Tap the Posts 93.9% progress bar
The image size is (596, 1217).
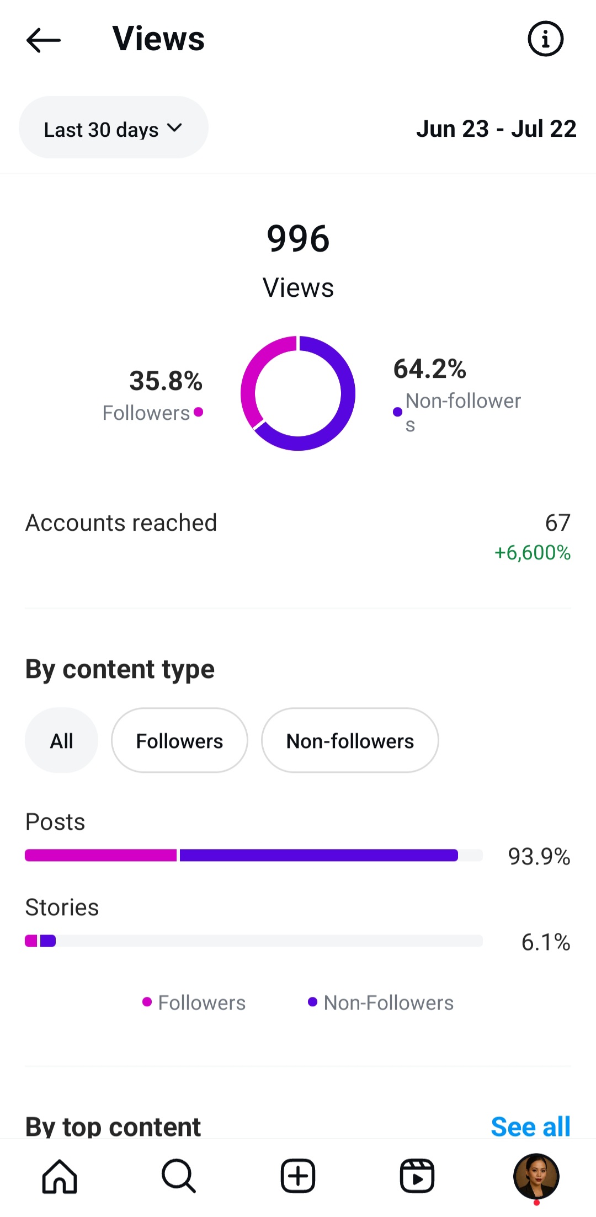254,855
